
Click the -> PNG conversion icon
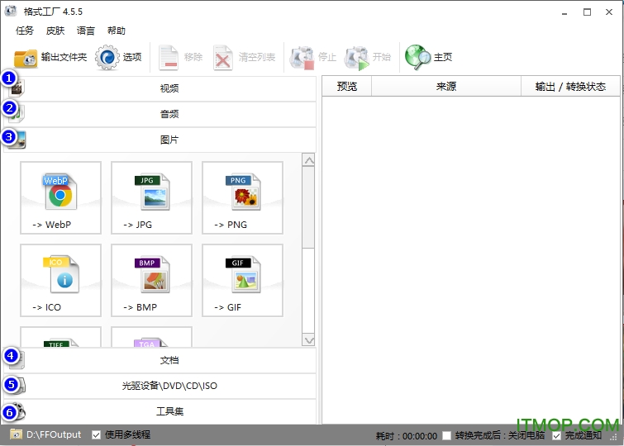click(242, 197)
